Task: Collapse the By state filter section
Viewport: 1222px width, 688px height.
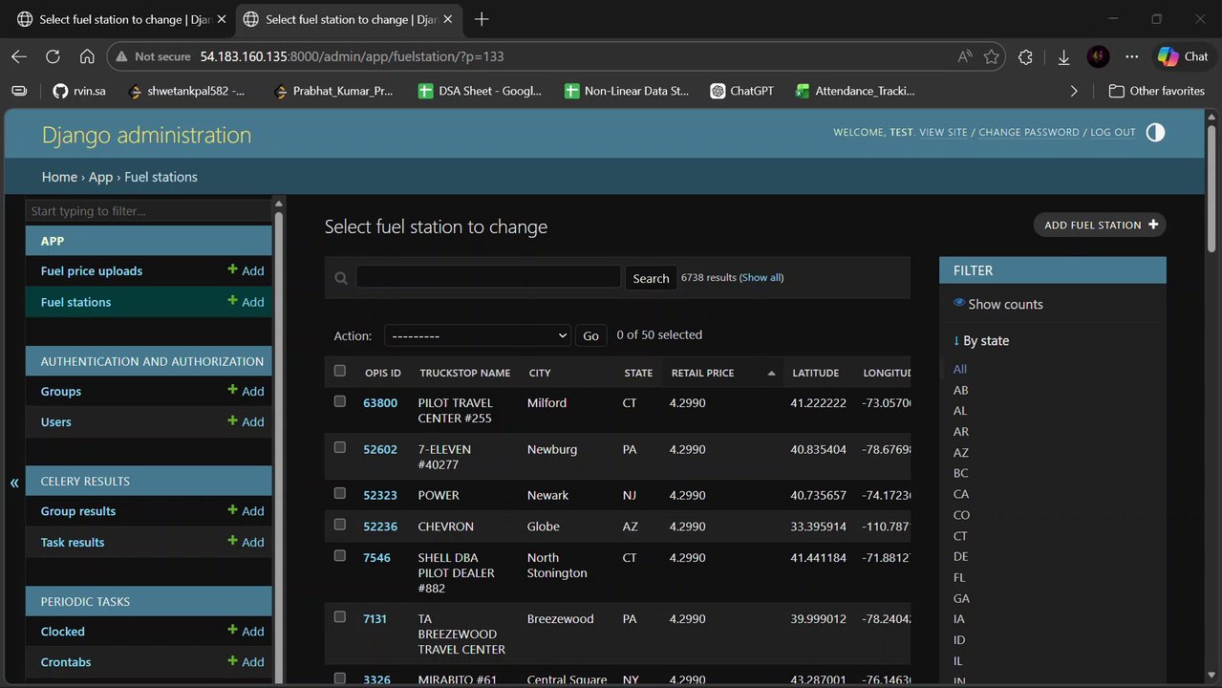Action: [x=981, y=340]
